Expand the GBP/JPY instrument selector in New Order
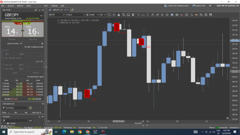The image size is (240, 135). click(41, 16)
